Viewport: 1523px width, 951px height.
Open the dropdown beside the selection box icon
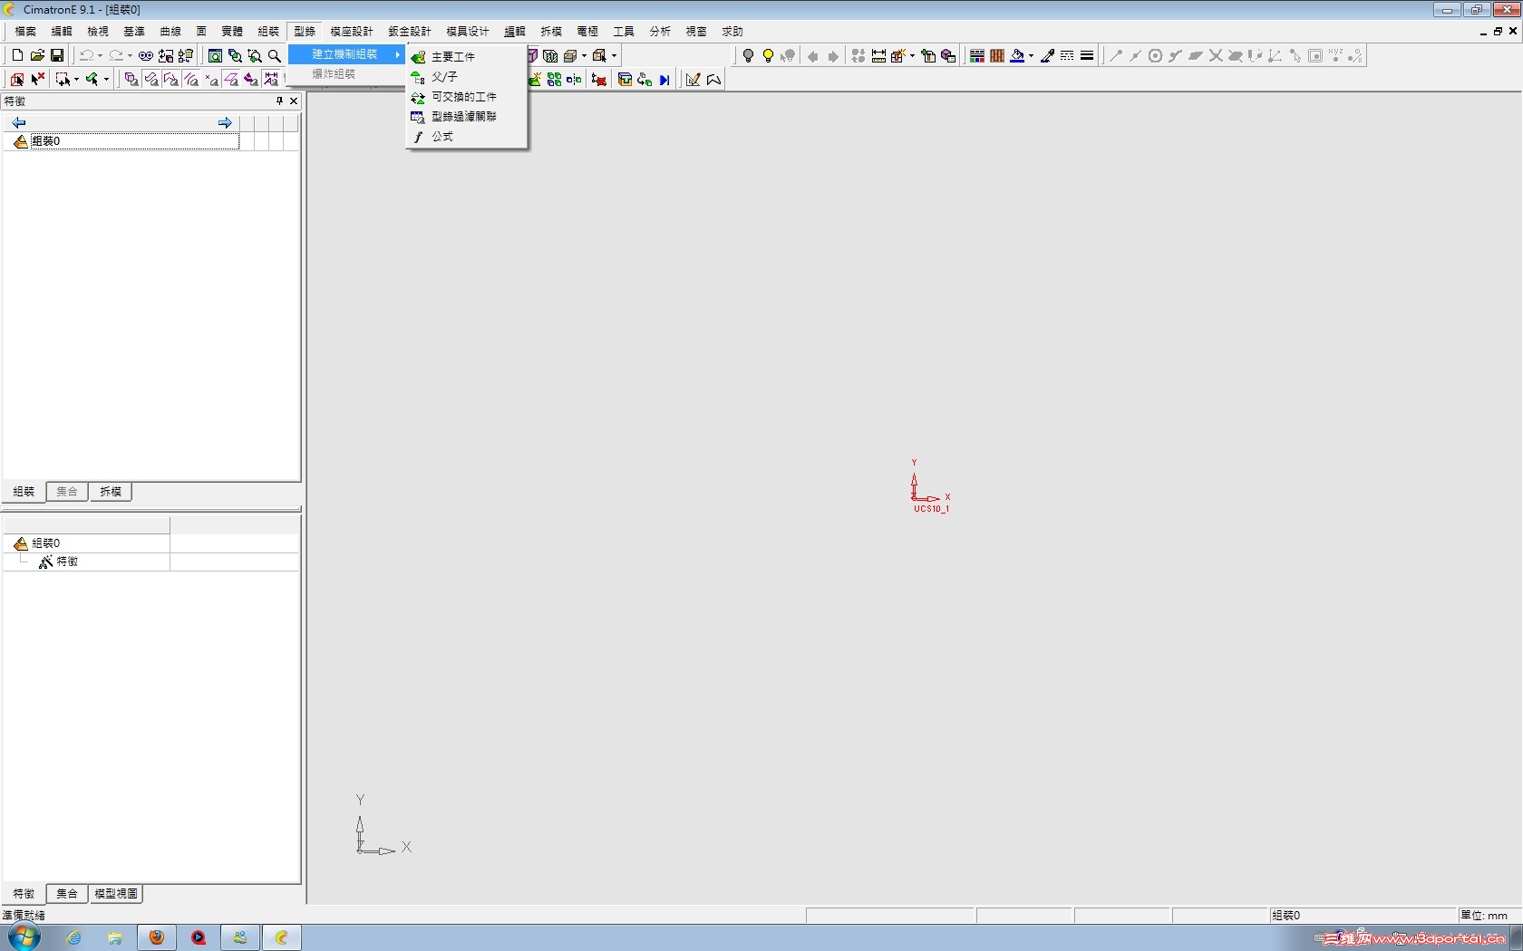pyautogui.click(x=76, y=79)
